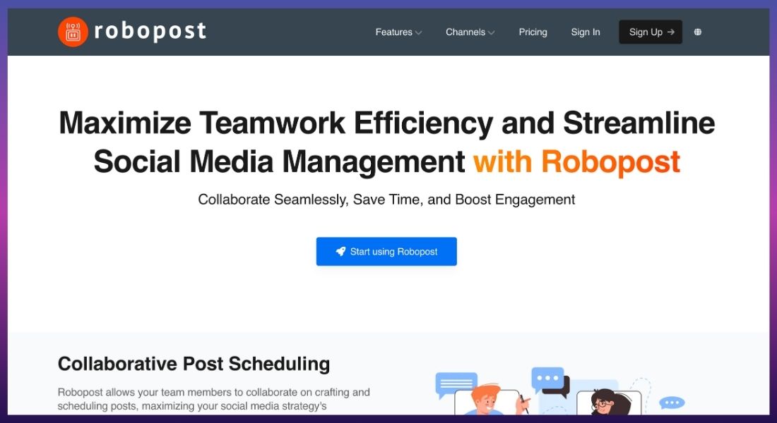777x423 pixels.
Task: Open the Pricing page
Action: 533,32
